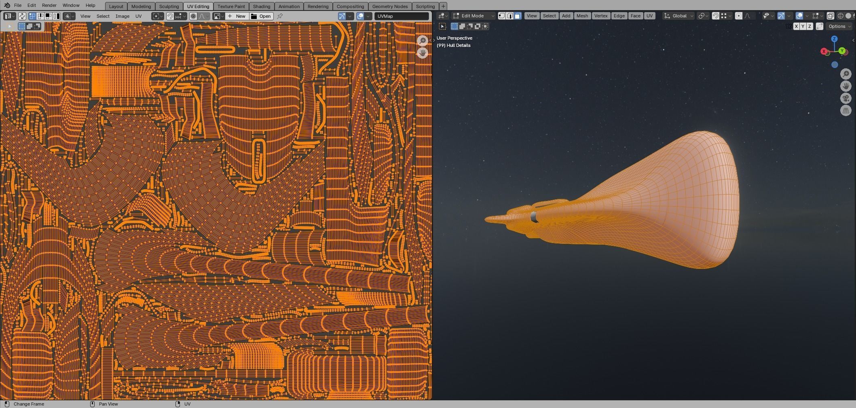The height and width of the screenshot is (408, 856).
Task: Enable vertex select mode in 3D viewport
Action: tap(502, 16)
